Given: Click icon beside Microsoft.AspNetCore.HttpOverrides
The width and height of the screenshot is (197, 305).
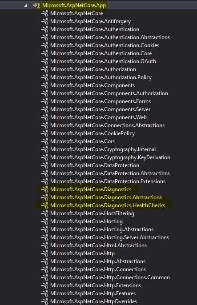Looking at the screenshot, I should [x=44, y=301].
